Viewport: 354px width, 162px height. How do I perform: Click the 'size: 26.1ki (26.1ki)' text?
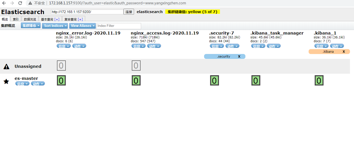tap(71, 37)
